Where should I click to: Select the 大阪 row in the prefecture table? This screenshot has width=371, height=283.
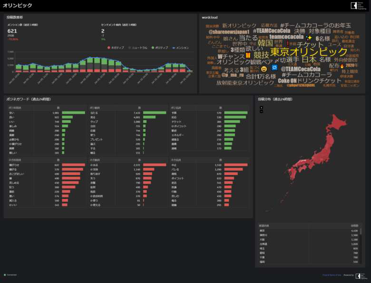click(x=309, y=240)
